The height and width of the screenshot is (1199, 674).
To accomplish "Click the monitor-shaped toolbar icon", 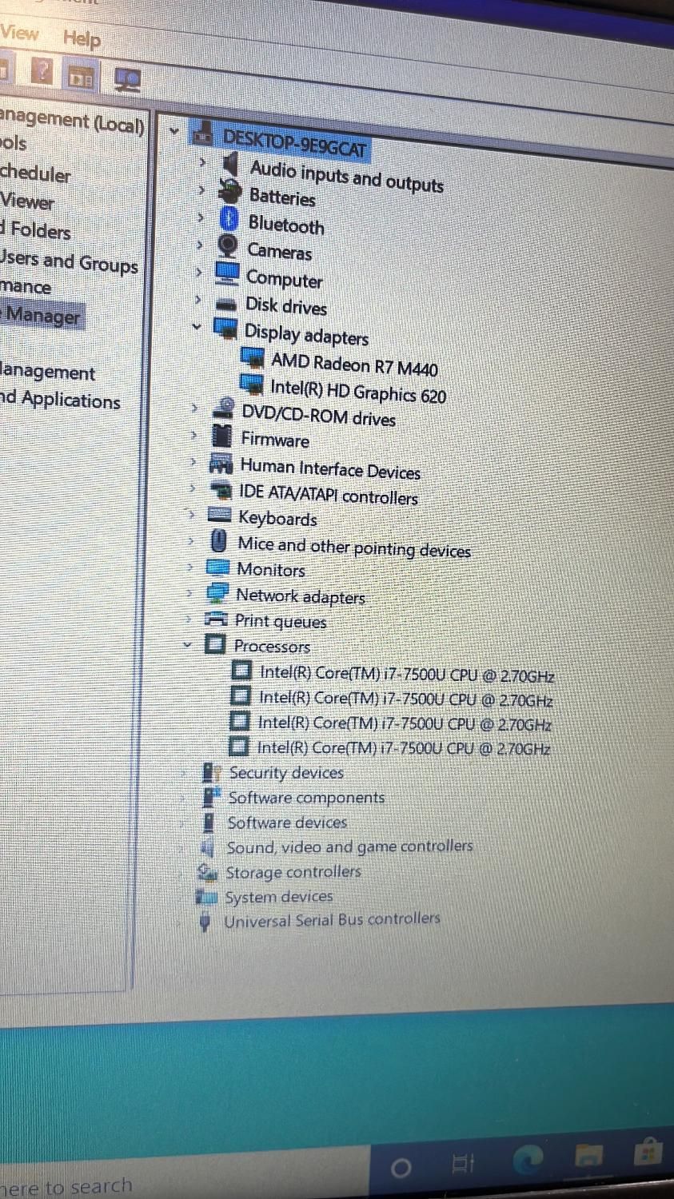I will tap(126, 80).
